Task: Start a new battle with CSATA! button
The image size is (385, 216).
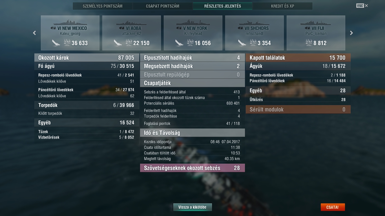Action: [x=333, y=207]
